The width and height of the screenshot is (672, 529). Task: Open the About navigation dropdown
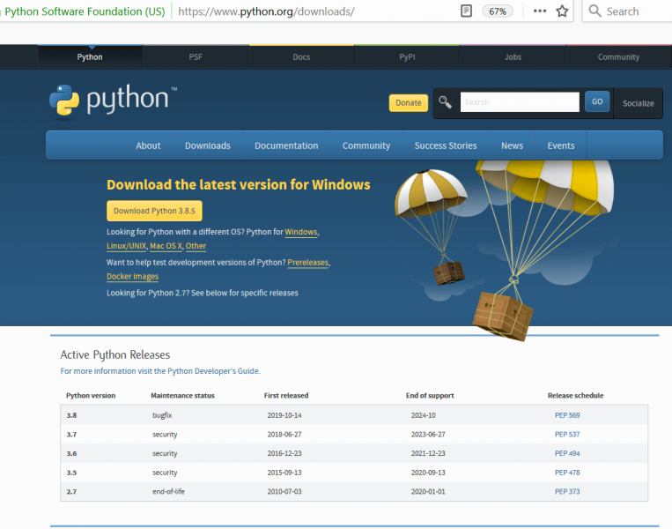click(148, 145)
